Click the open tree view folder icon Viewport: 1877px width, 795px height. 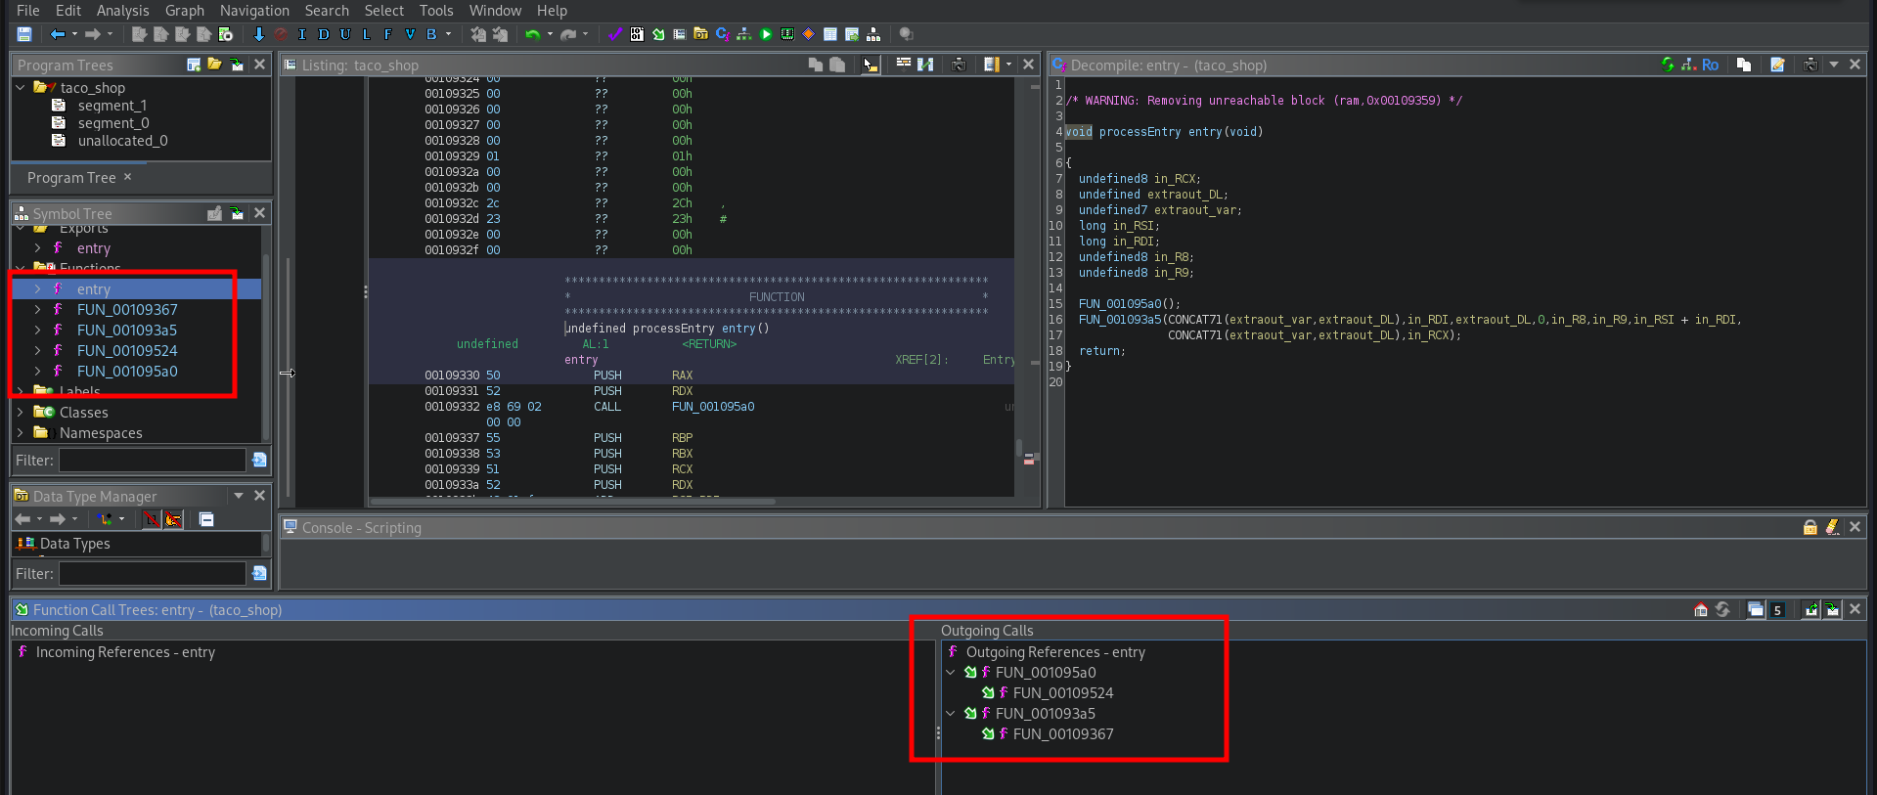[215, 65]
